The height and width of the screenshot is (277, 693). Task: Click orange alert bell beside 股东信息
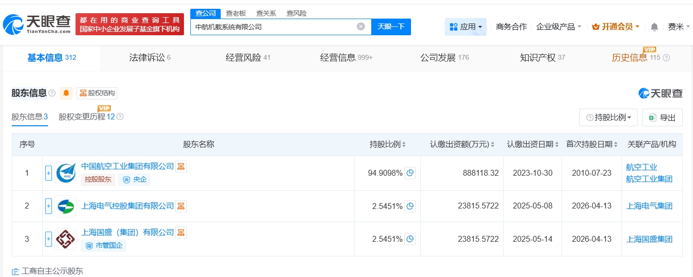tap(66, 93)
